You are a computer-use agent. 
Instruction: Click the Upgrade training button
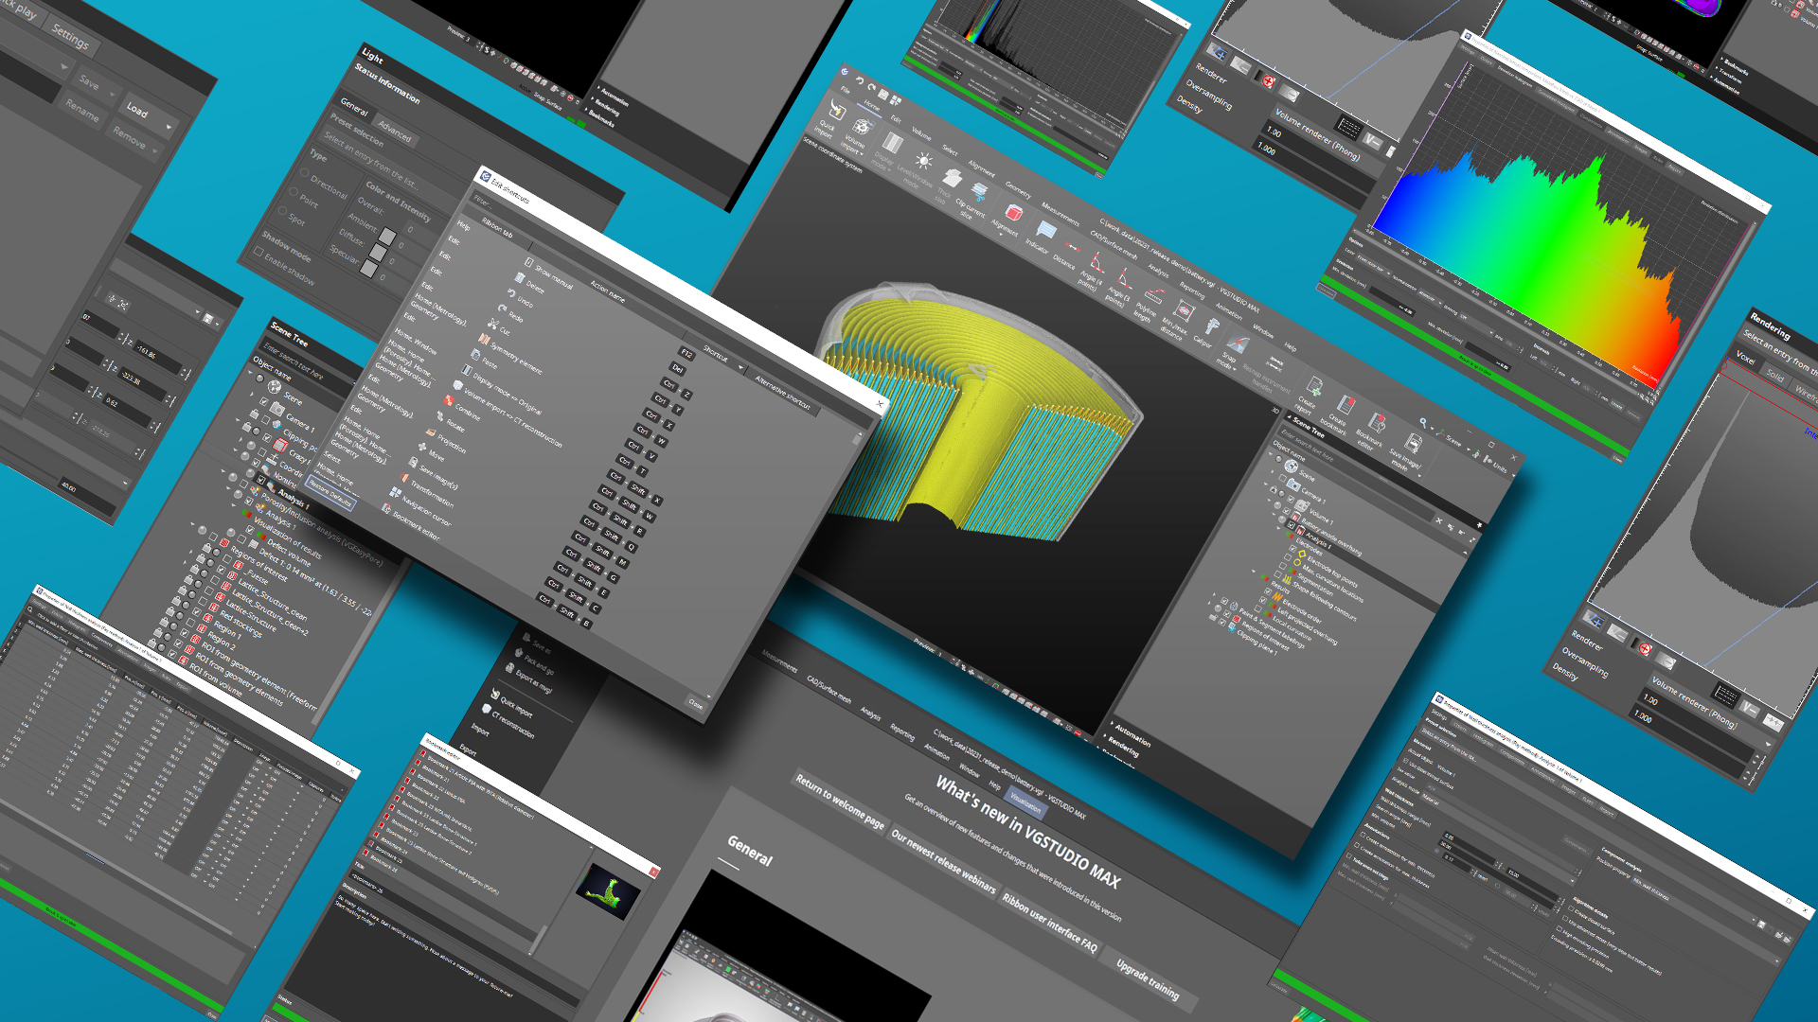pos(1148,979)
